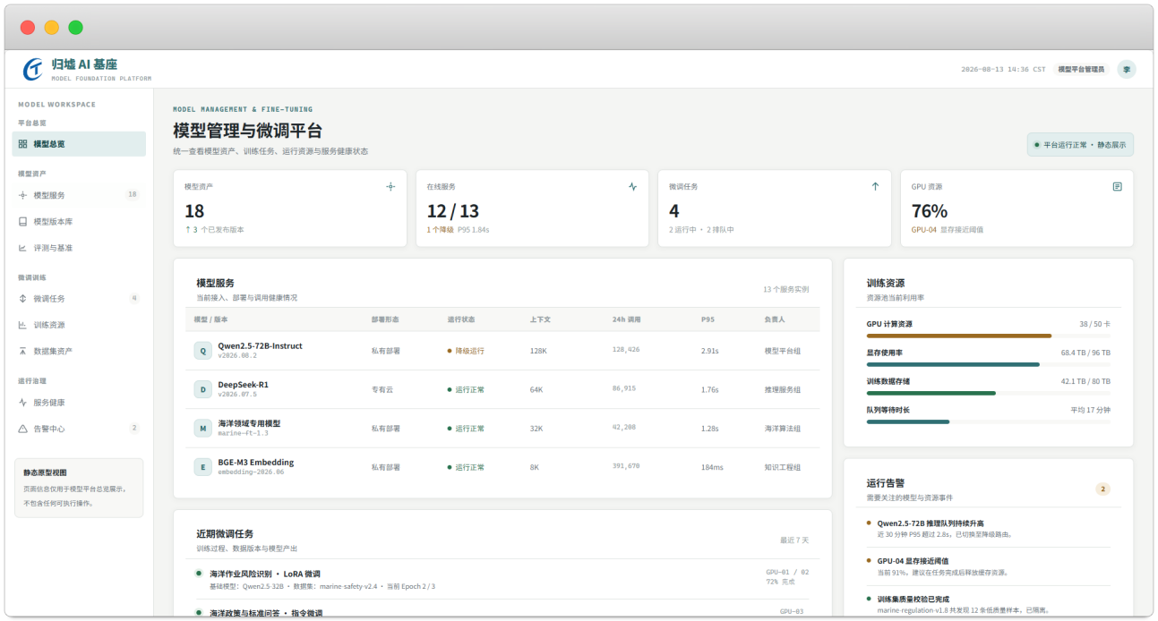Click the 告警中心 warning triangle icon

pos(22,429)
